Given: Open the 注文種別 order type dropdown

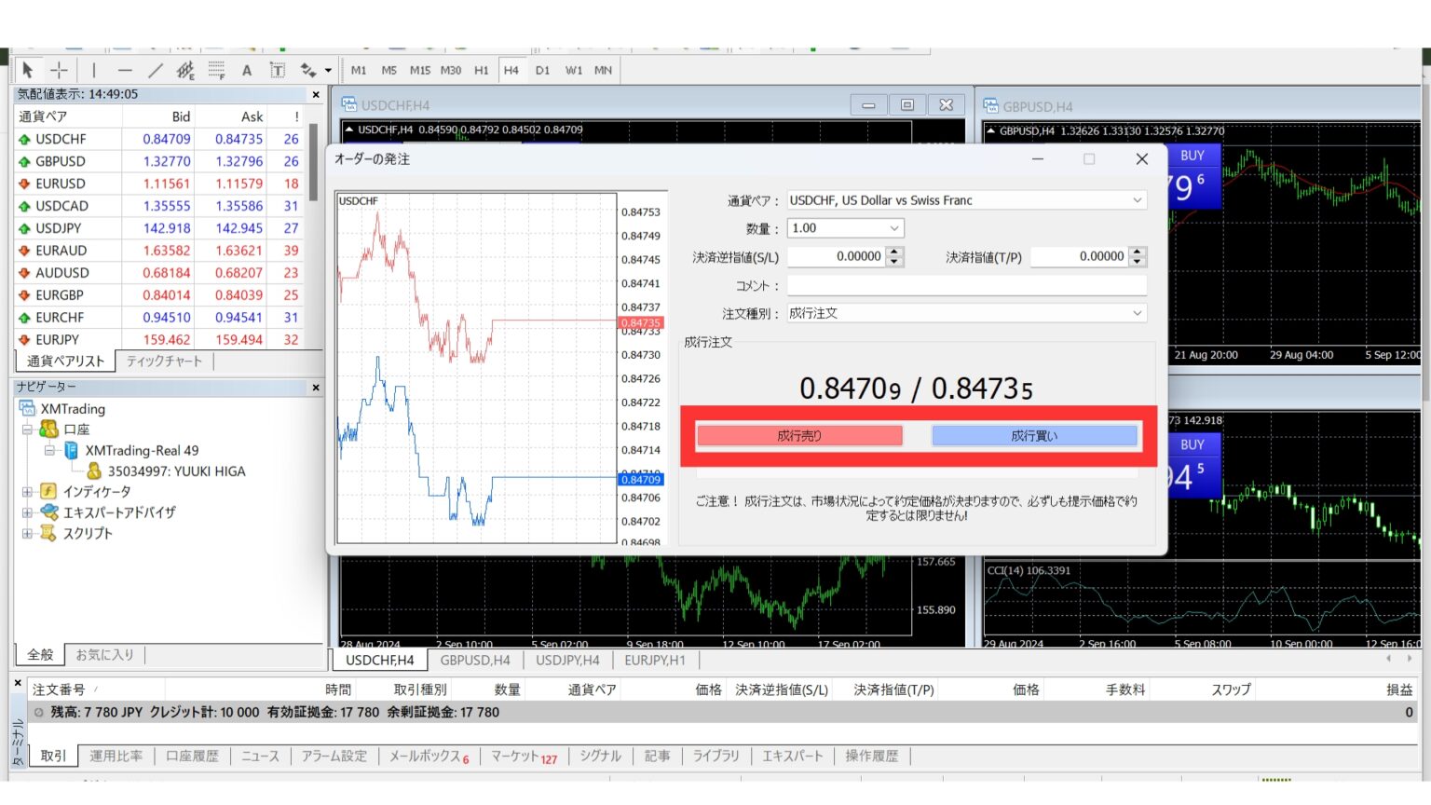Looking at the screenshot, I should (x=1136, y=312).
